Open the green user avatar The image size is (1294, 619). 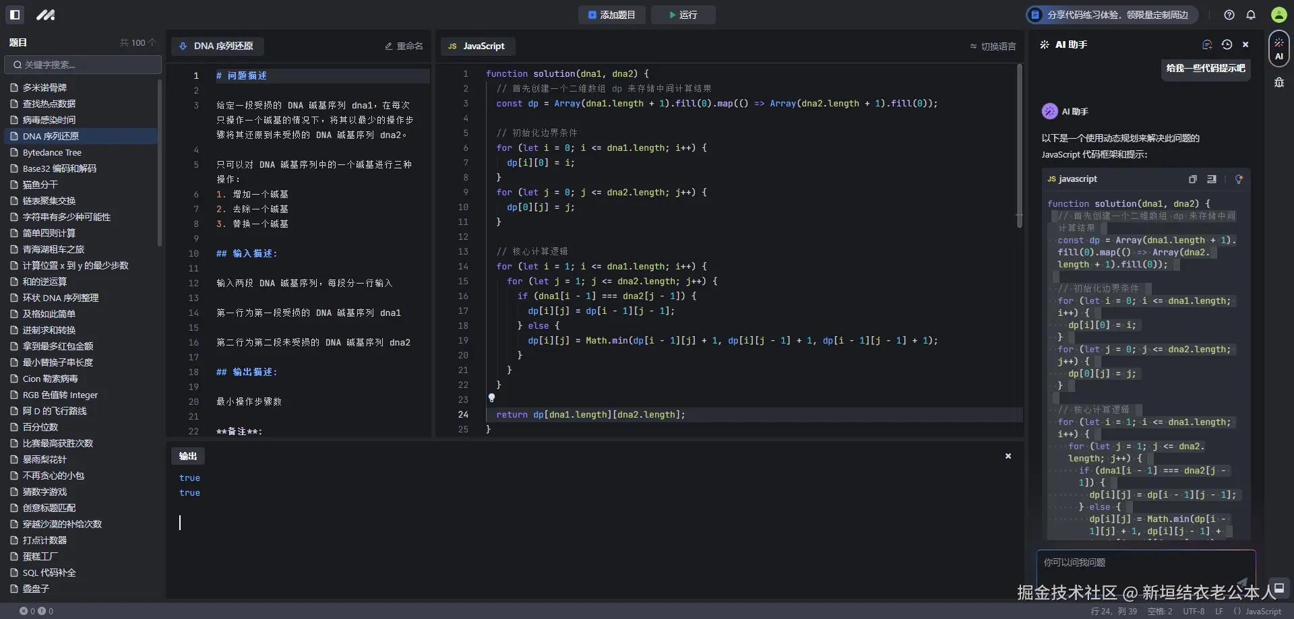pyautogui.click(x=1279, y=15)
